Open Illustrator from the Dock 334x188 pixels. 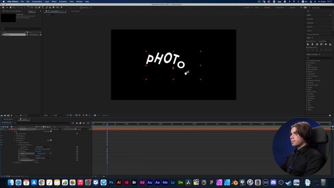pos(119,182)
